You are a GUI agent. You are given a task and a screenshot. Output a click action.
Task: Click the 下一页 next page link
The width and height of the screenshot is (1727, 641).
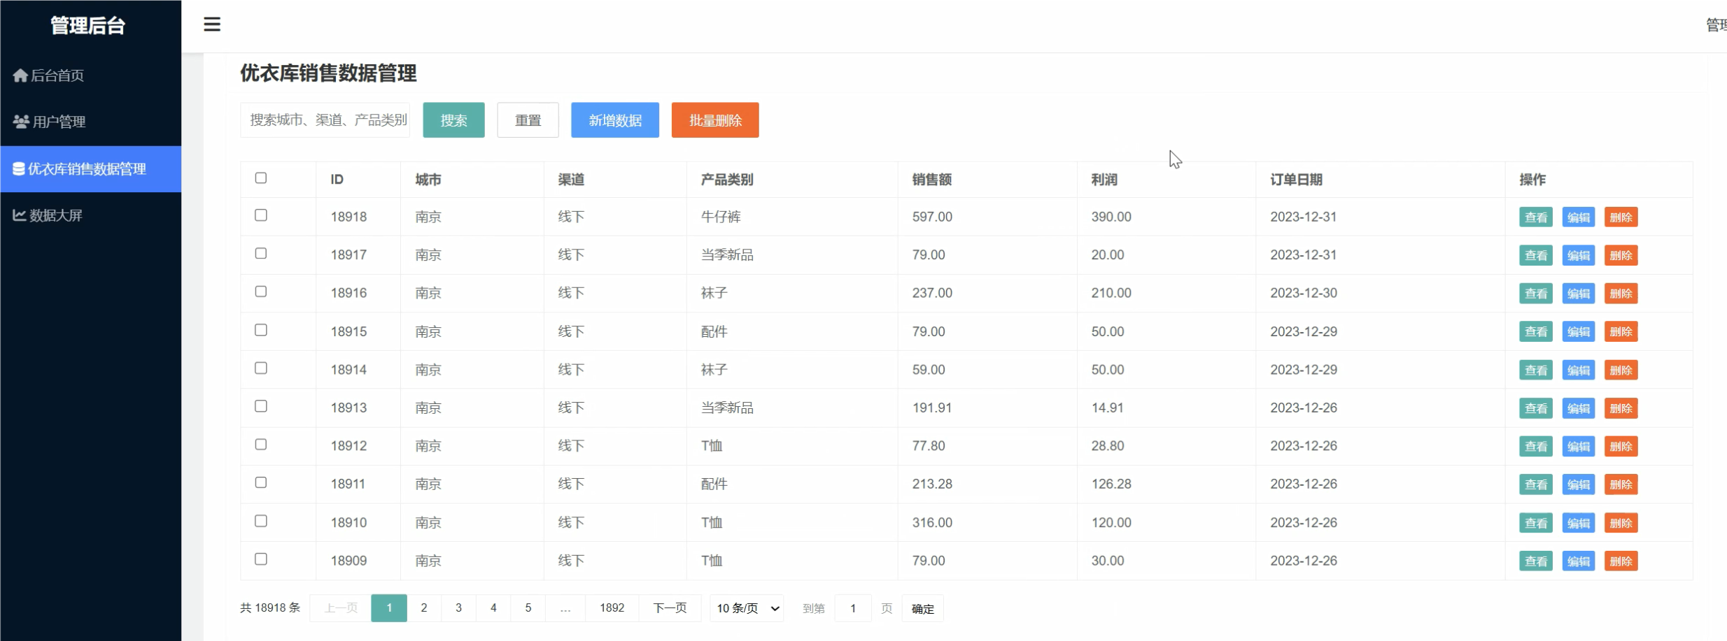pyautogui.click(x=670, y=608)
